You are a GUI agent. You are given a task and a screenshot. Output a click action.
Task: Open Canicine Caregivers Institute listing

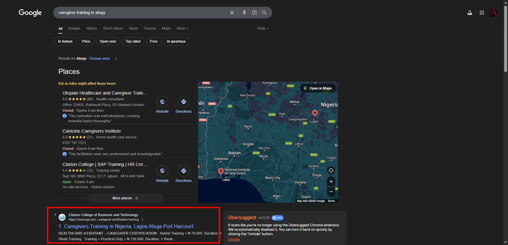point(91,131)
